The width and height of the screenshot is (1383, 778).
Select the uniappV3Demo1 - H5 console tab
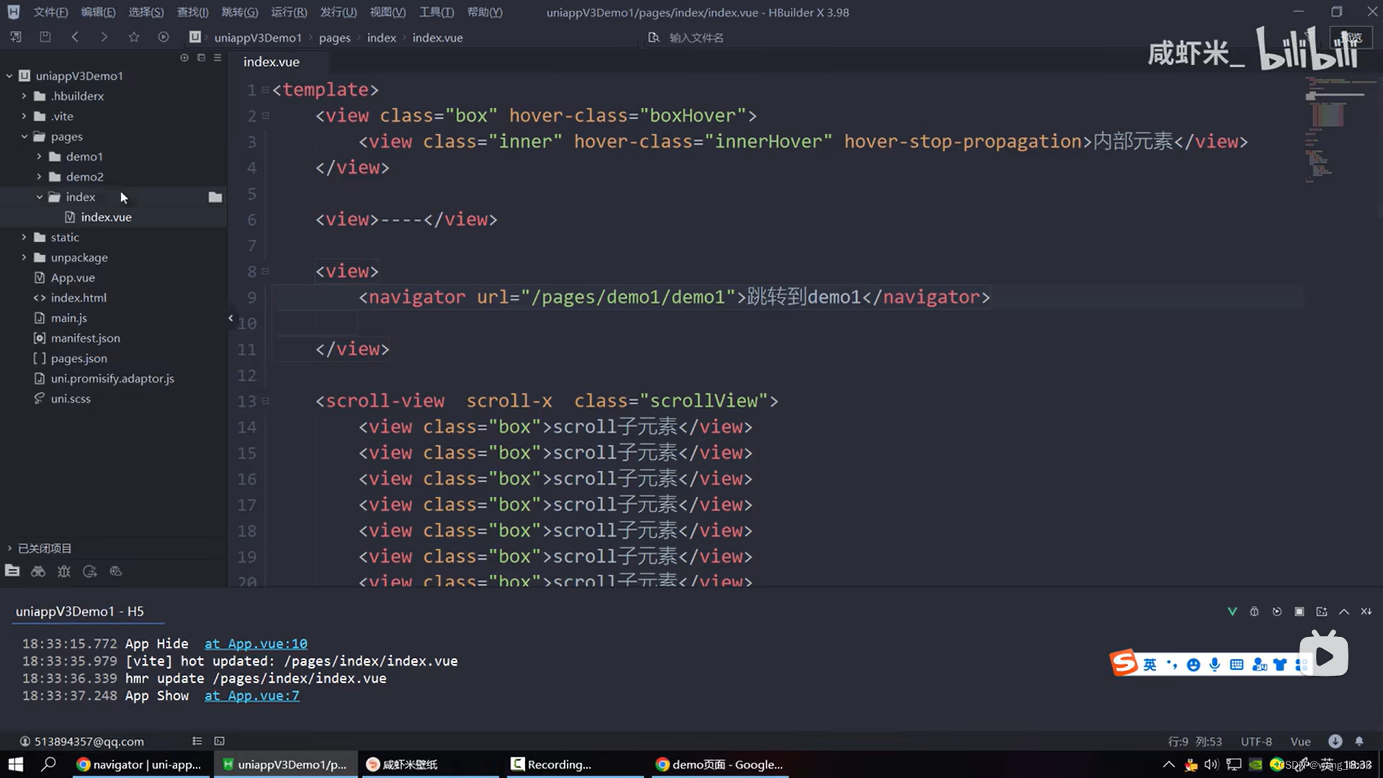pos(80,612)
